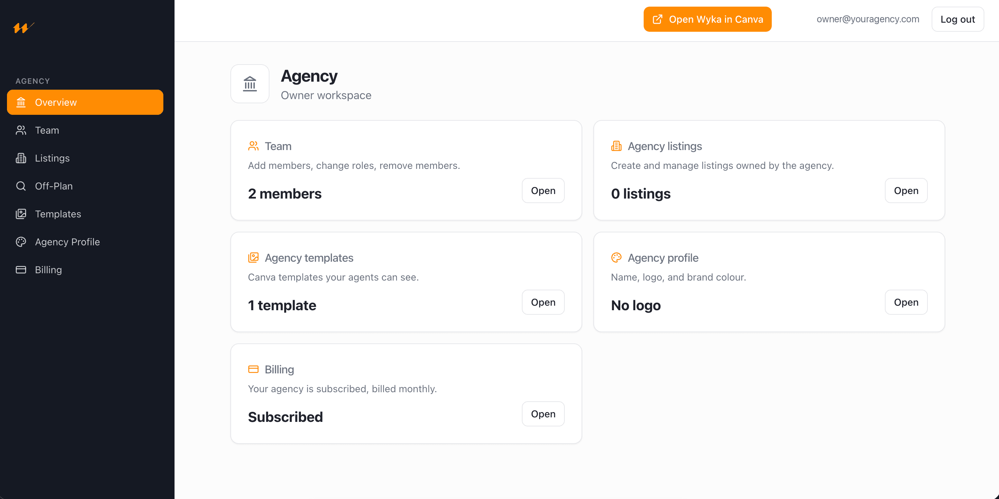Click the AGENCY section label in sidebar
The width and height of the screenshot is (999, 499).
[x=32, y=81]
